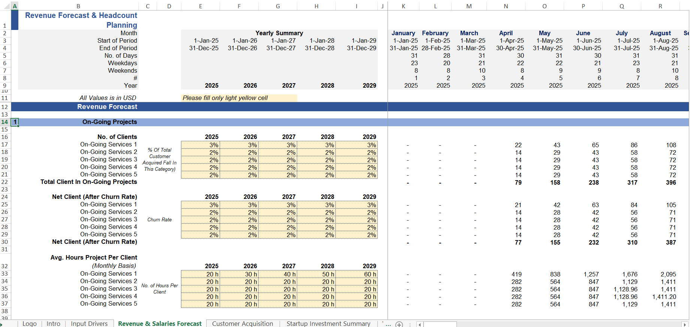The width and height of the screenshot is (690, 327).
Task: Select column E header
Action: point(201,6)
